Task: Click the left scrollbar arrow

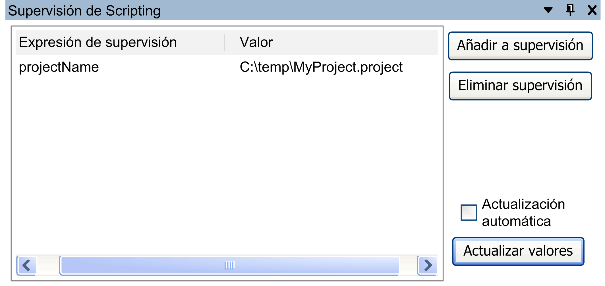Action: click(x=26, y=265)
